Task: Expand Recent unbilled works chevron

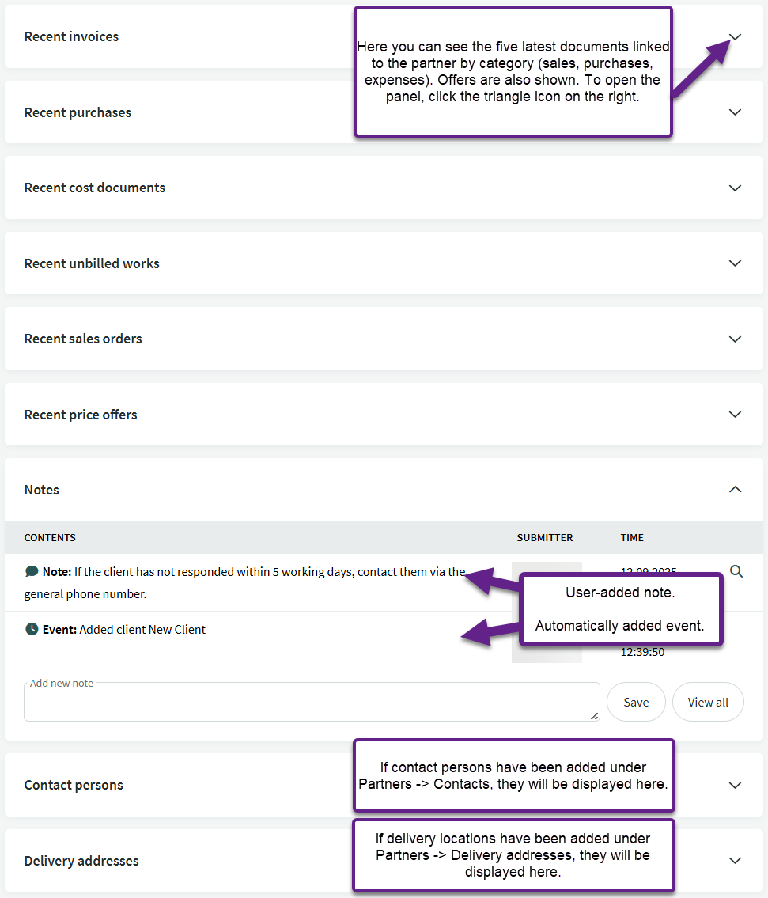Action: coord(735,263)
